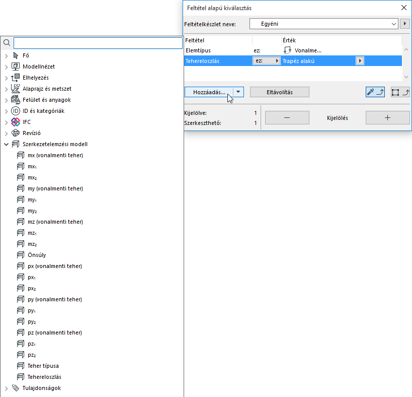Select the my₂ parameter
This screenshot has height=397, width=412.
coord(32,211)
